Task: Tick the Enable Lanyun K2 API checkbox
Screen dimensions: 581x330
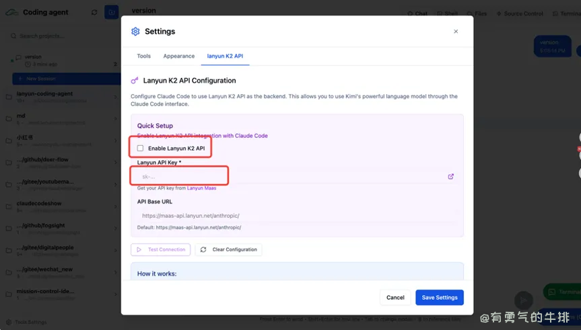Action: (x=140, y=149)
